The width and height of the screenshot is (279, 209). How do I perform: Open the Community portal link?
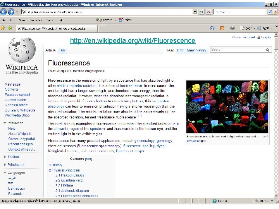click(22, 139)
